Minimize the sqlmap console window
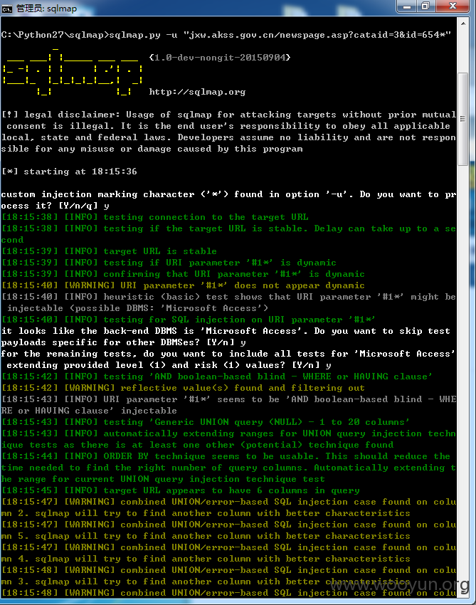 407,6
